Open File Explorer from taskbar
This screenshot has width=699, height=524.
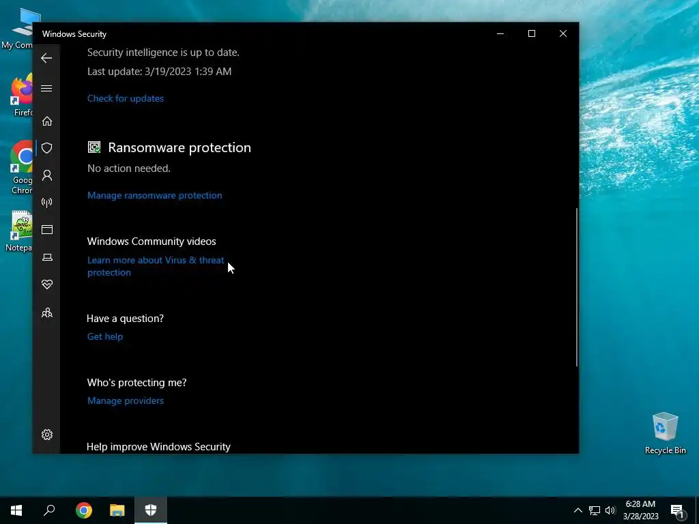pyautogui.click(x=117, y=510)
